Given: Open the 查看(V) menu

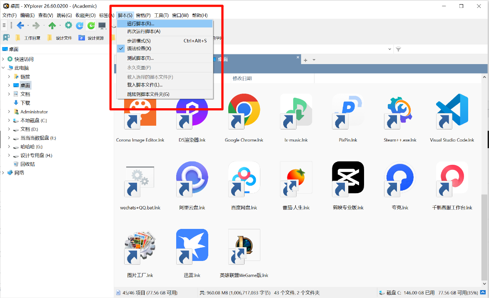Looking at the screenshot, I should (x=45, y=15).
